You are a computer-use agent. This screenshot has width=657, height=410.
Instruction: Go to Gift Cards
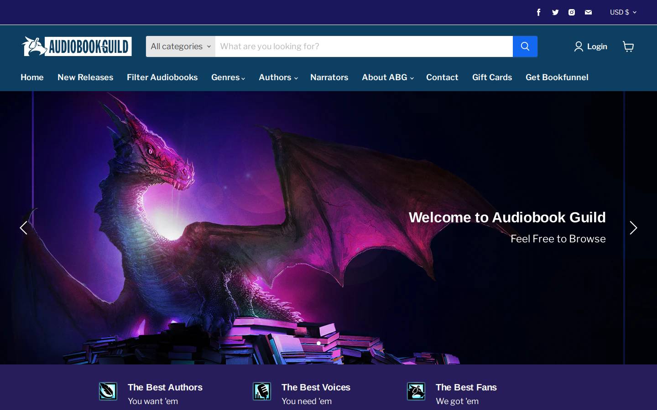point(492,77)
